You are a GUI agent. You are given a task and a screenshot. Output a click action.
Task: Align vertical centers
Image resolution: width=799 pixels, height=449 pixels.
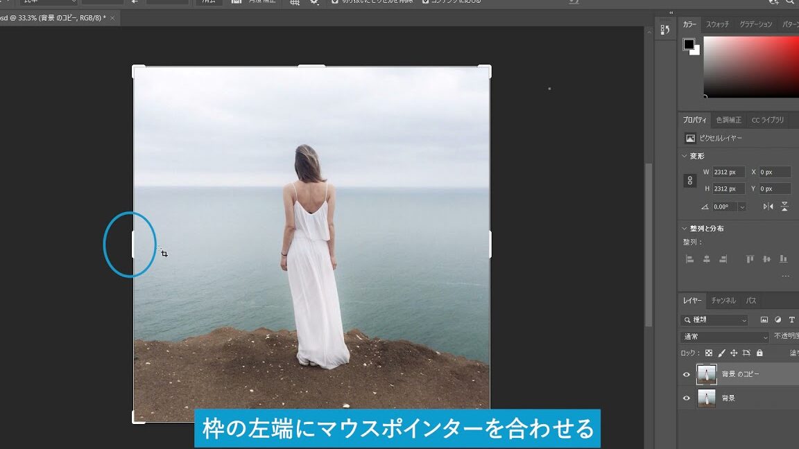tap(767, 259)
